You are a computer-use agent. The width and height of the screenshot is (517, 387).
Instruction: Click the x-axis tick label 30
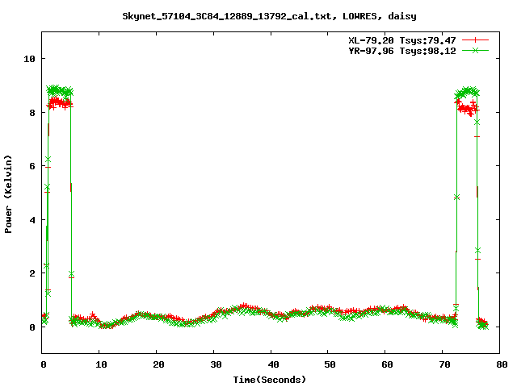point(214,364)
